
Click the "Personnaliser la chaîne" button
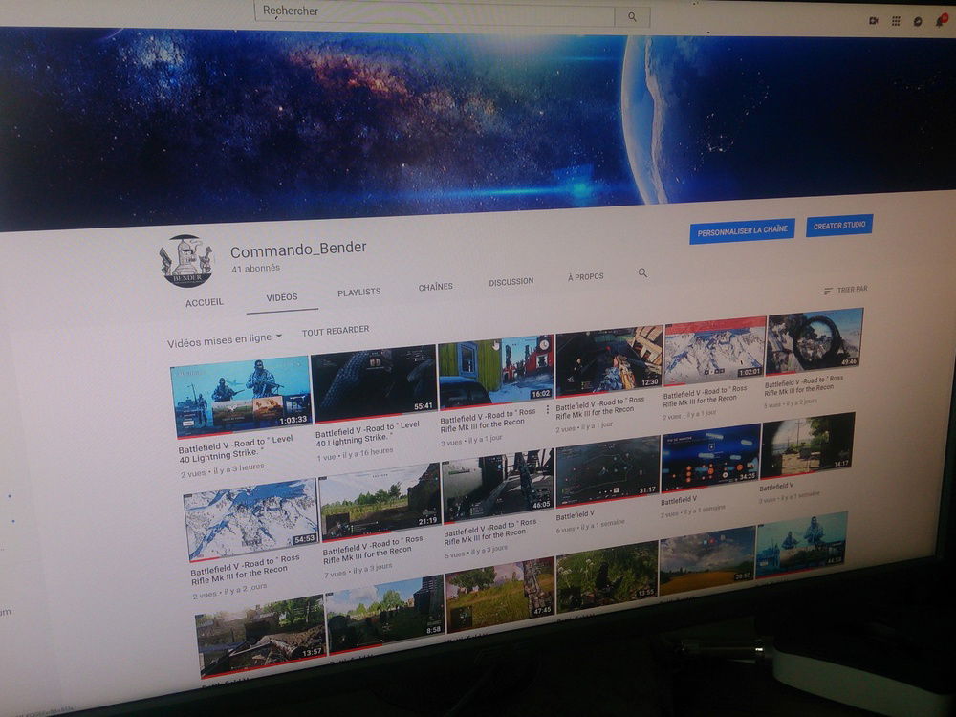[742, 230]
